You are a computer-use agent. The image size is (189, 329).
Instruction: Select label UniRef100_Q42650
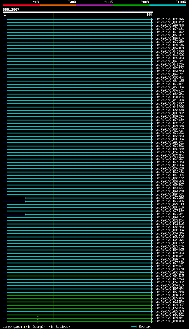(x=170, y=64)
